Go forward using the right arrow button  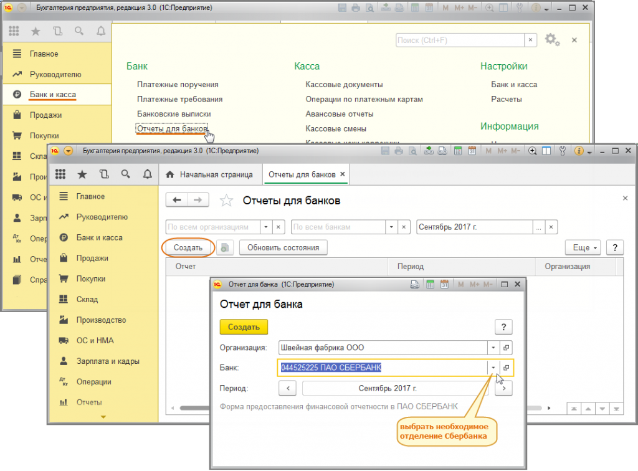point(198,200)
